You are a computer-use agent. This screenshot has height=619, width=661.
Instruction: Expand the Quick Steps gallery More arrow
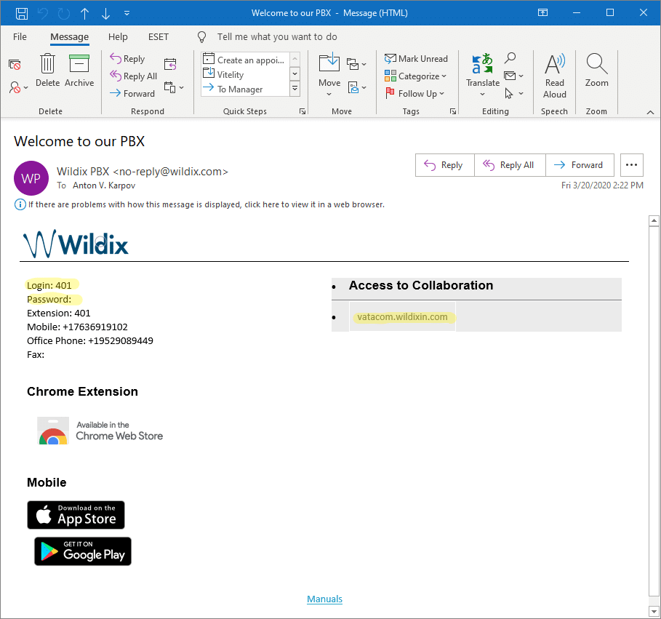pos(295,89)
